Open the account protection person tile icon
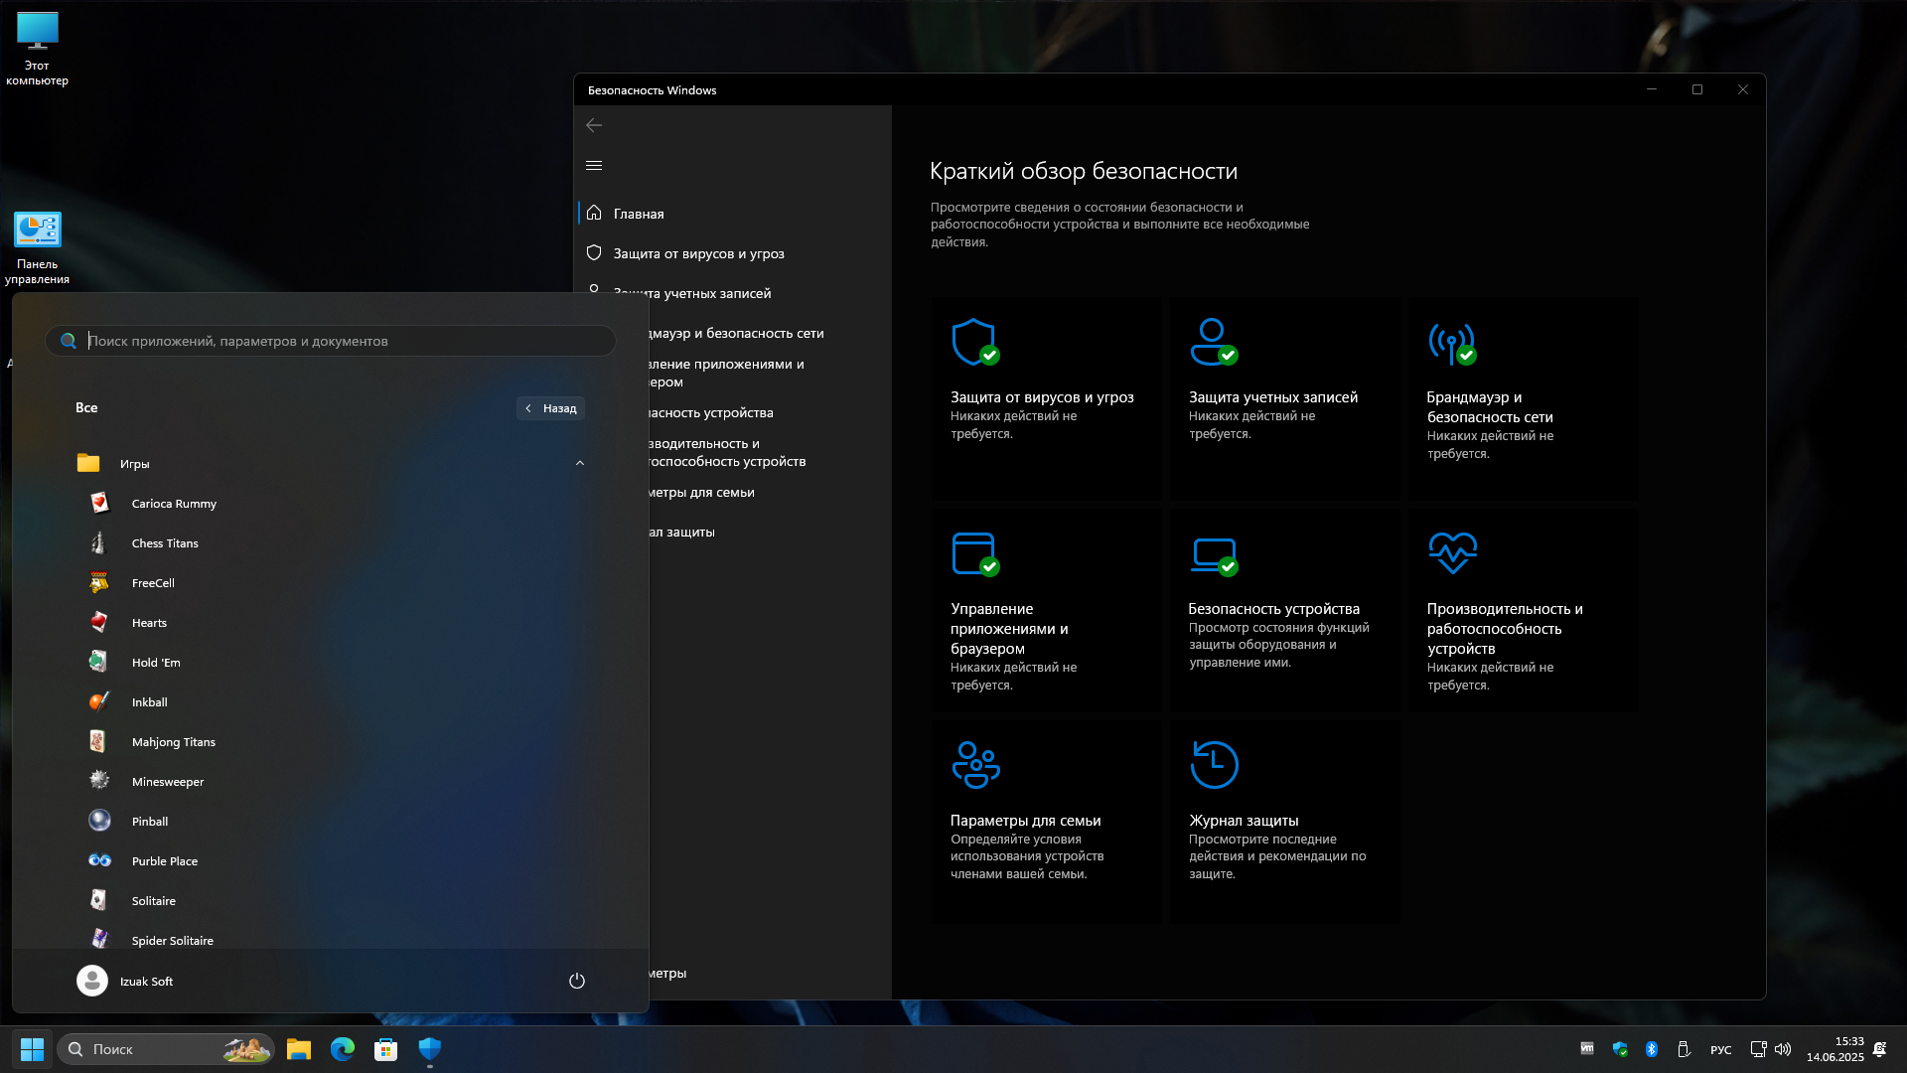The width and height of the screenshot is (1907, 1073). [x=1214, y=343]
